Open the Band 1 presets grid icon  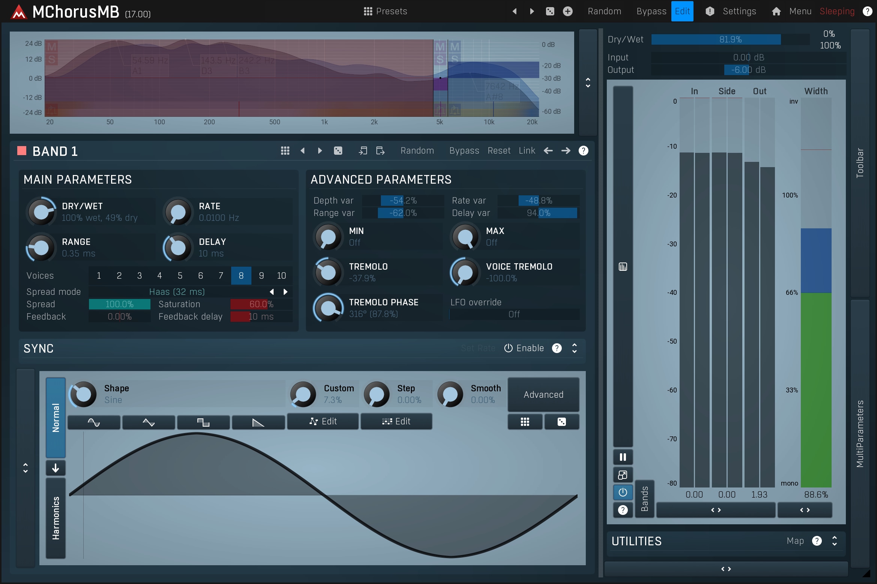(285, 151)
